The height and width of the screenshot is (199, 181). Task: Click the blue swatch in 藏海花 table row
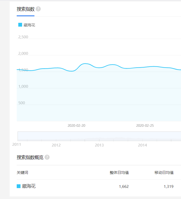(x=18, y=186)
